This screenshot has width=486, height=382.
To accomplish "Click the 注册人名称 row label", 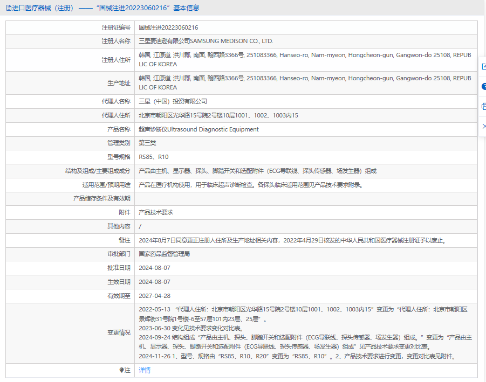I will [116, 41].
